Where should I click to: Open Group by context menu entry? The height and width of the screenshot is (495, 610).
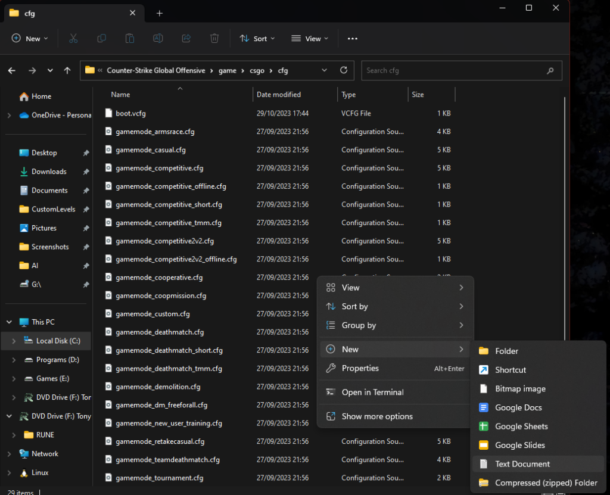point(396,325)
